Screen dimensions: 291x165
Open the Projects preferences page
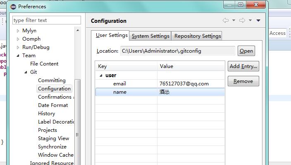coord(47,130)
